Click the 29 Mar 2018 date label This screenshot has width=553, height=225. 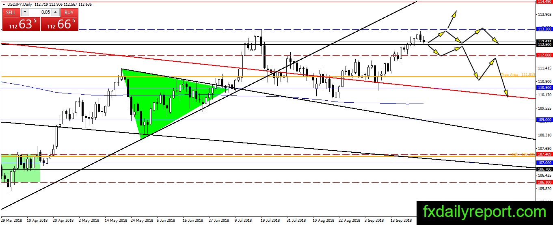(11, 221)
